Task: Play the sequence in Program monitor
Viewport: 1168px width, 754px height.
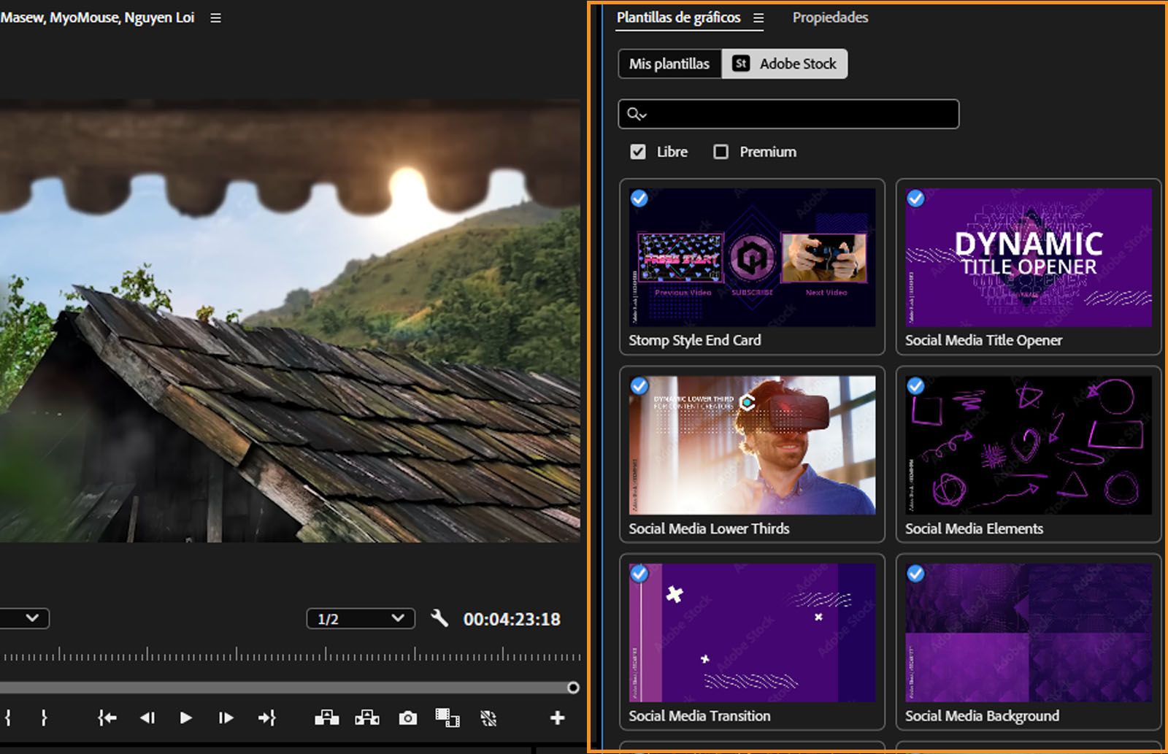Action: (186, 718)
